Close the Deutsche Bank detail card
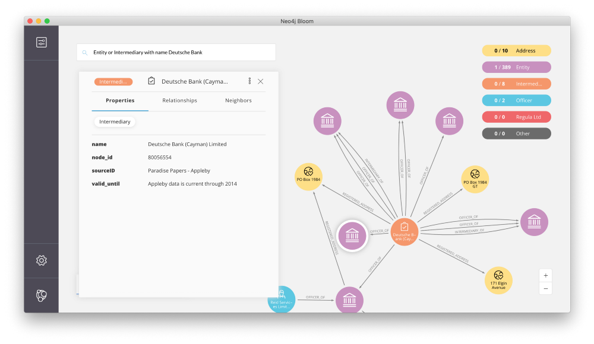This screenshot has width=594, height=344. click(261, 81)
